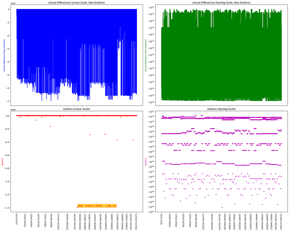Click the magenta 'Outliers' y-axis label
Image resolution: width=289 pixels, height=231 pixels.
[x=146, y=162]
